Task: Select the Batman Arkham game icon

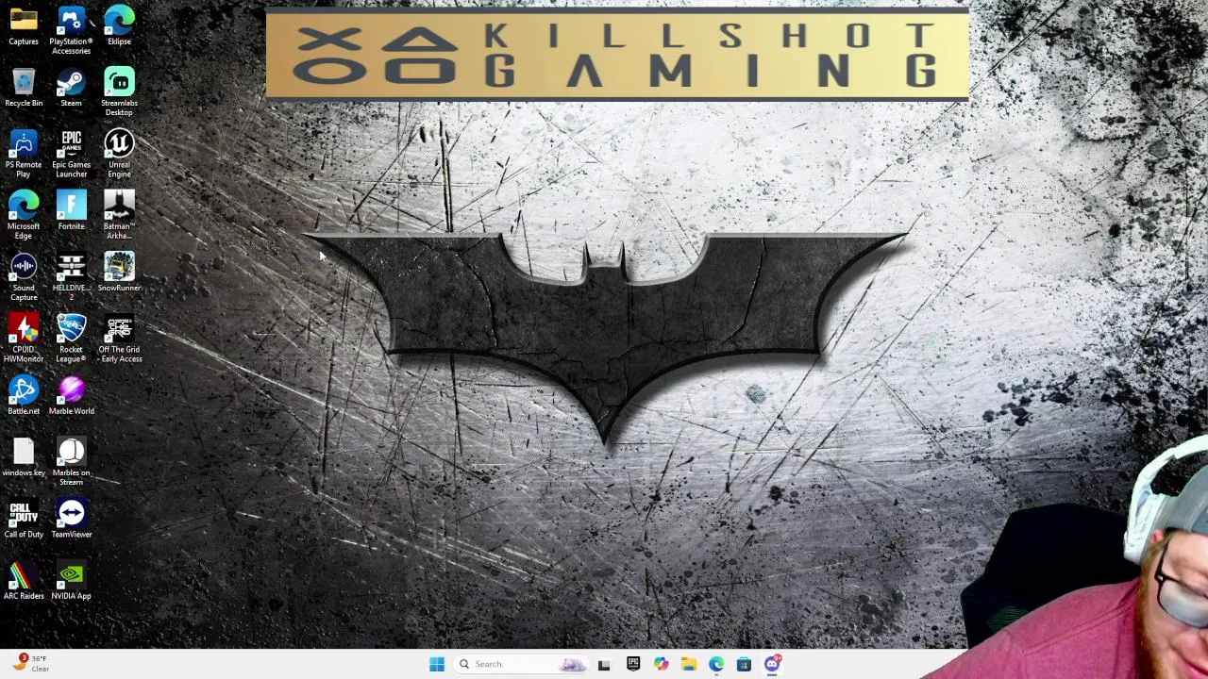Action: (119, 215)
